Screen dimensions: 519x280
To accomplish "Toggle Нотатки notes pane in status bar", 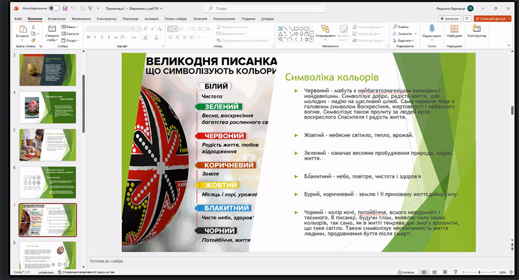I will [x=406, y=272].
